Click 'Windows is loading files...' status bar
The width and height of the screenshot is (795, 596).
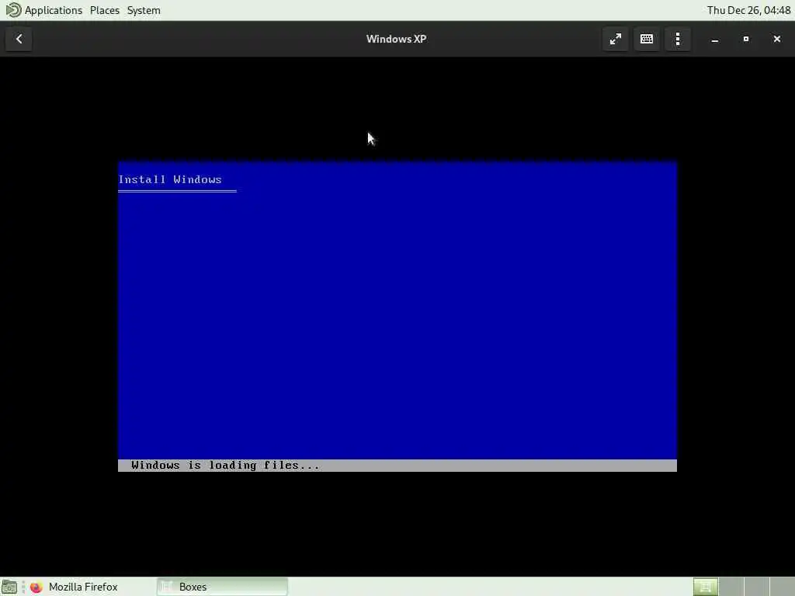coord(397,466)
